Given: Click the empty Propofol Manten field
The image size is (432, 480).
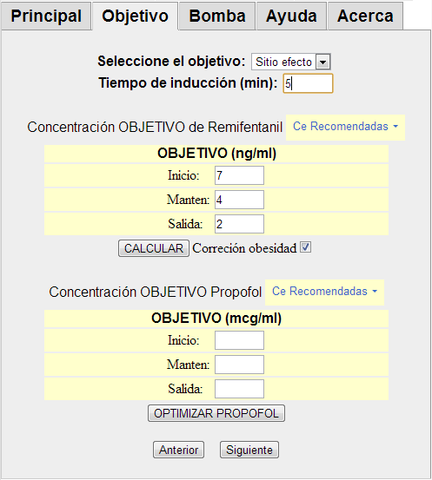Looking at the screenshot, I should (x=239, y=365).
